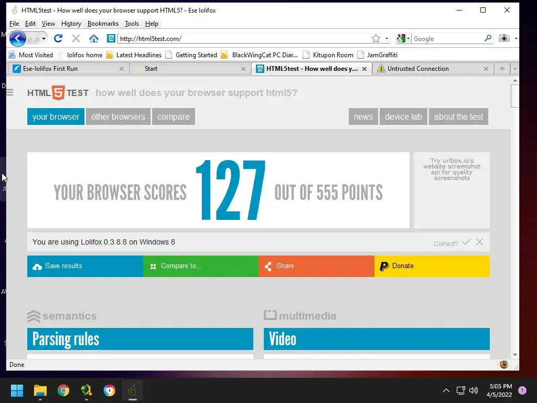This screenshot has width=537, height=403.
Task: Open the HTML5test hamburger menu icon
Action: click(10, 92)
